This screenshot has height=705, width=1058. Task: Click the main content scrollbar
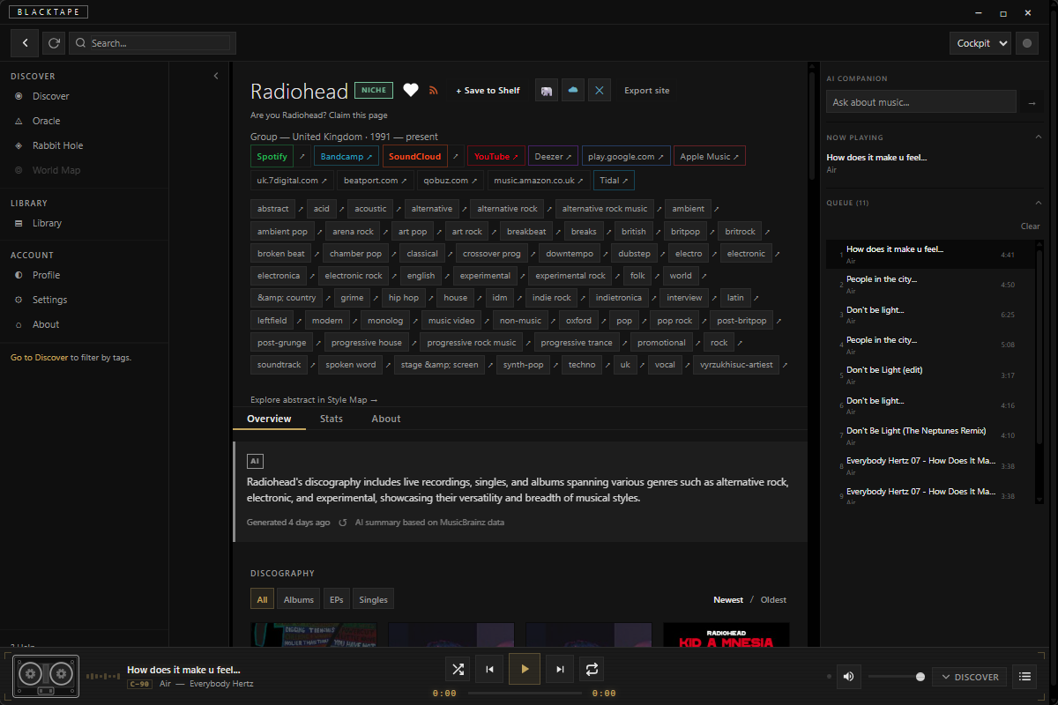point(812,128)
